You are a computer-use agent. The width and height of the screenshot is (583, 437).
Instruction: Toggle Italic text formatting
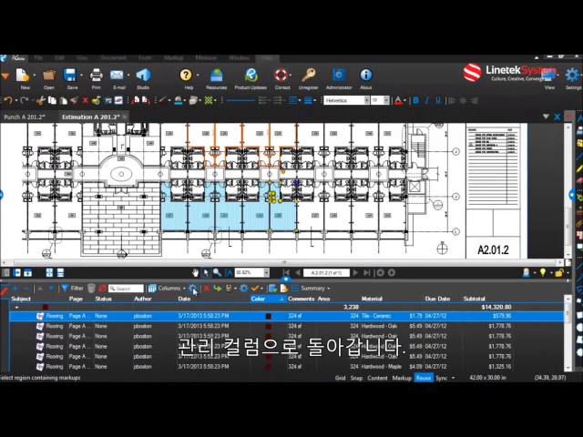coord(427,100)
